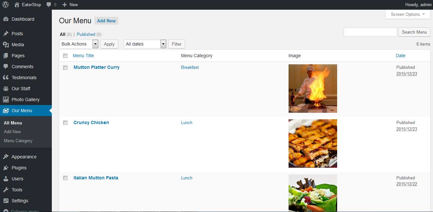Click the Our Menu sidebar icon
The image size is (433, 212).
click(x=6, y=111)
